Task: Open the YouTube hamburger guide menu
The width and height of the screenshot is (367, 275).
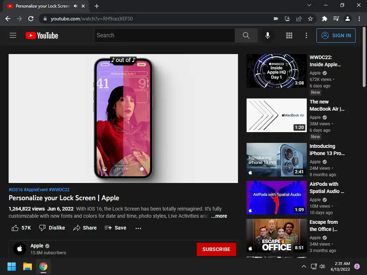Action: point(13,35)
